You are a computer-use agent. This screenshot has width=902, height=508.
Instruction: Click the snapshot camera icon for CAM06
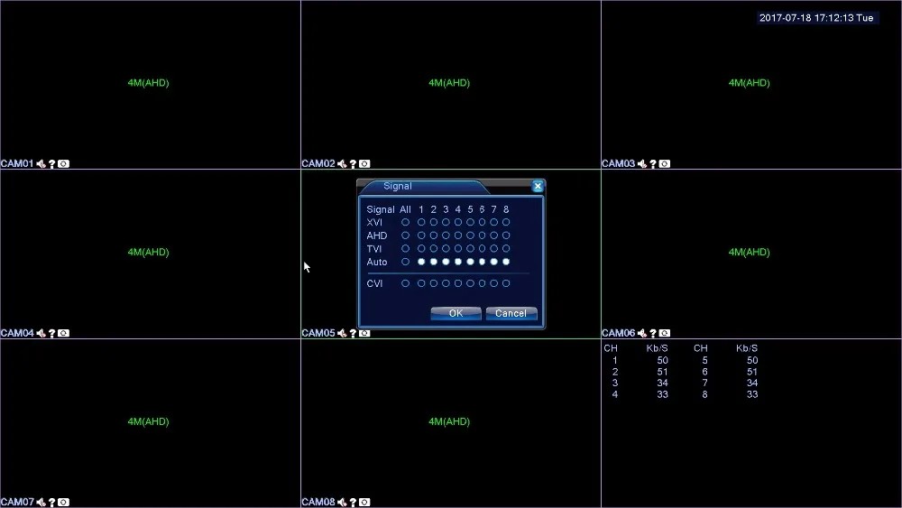click(665, 333)
